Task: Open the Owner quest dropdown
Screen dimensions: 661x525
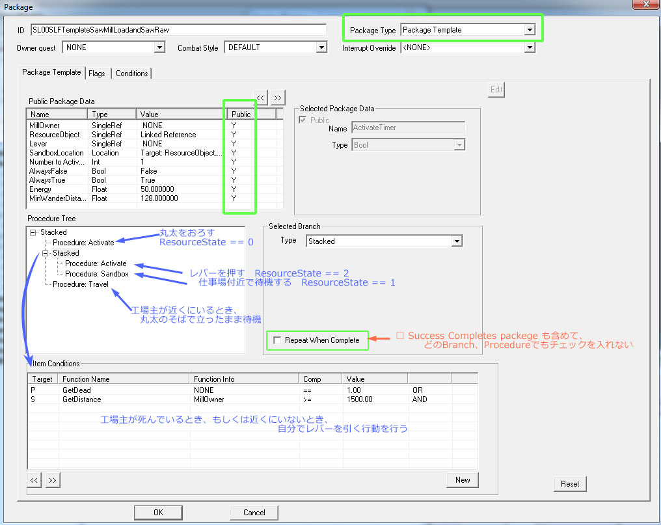Action: click(159, 47)
